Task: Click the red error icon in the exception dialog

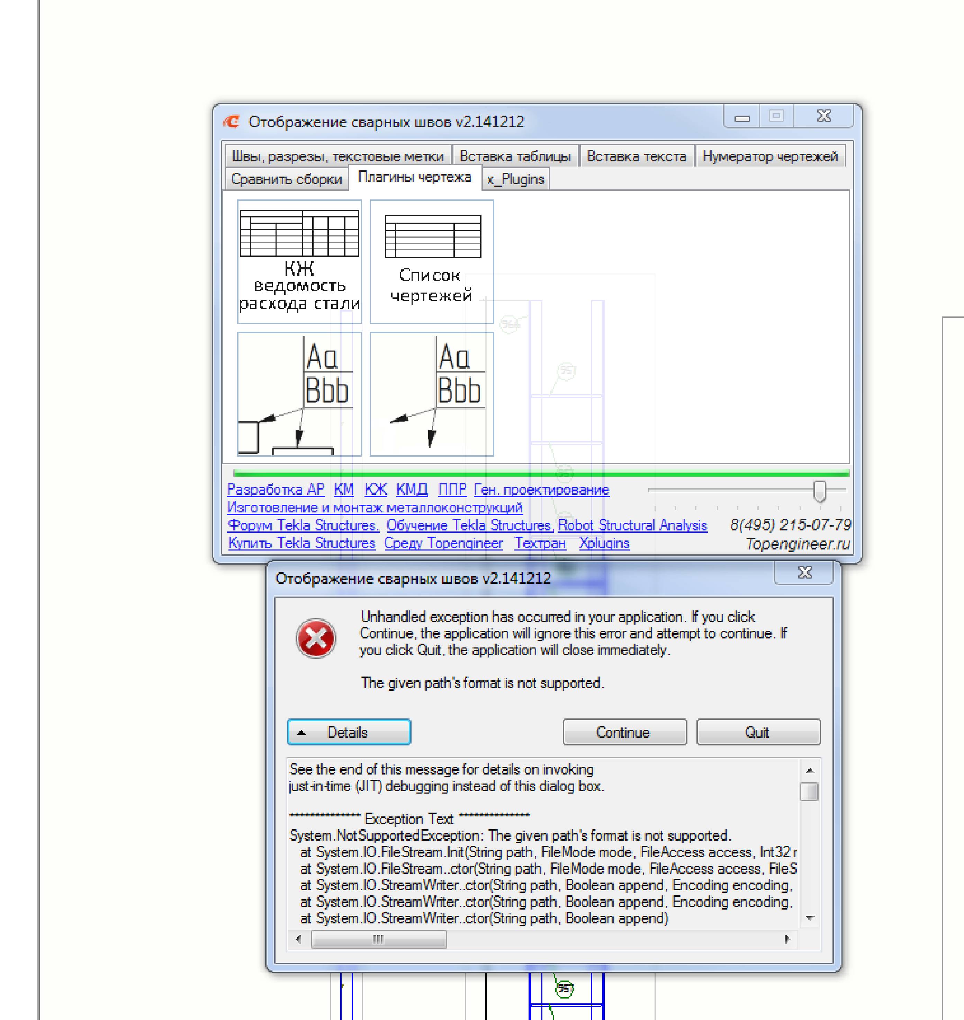Action: (316, 638)
